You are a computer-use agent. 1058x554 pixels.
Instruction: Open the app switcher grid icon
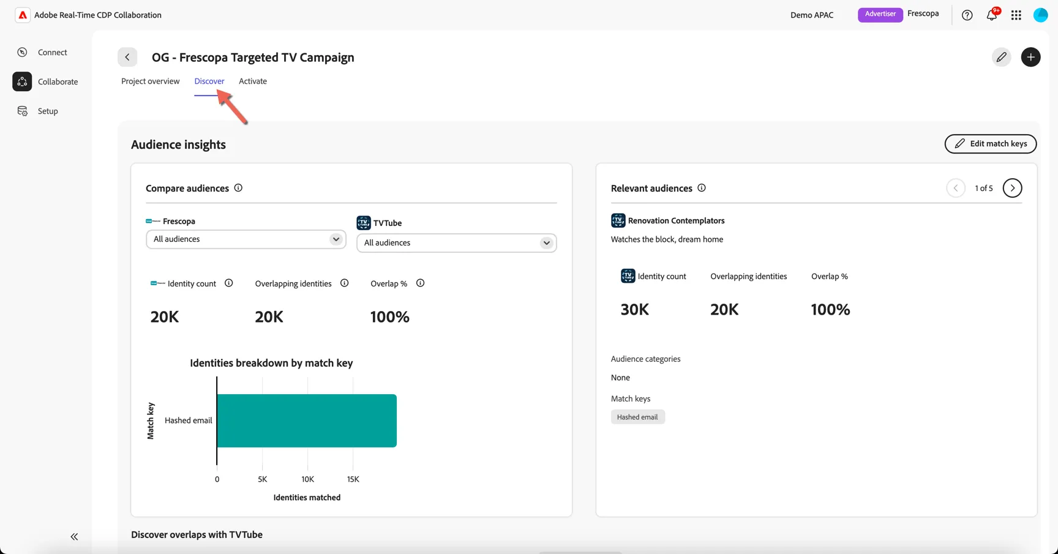coord(1016,15)
